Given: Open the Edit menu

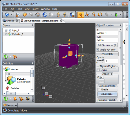Looking at the screenshot, I should 12,9.
